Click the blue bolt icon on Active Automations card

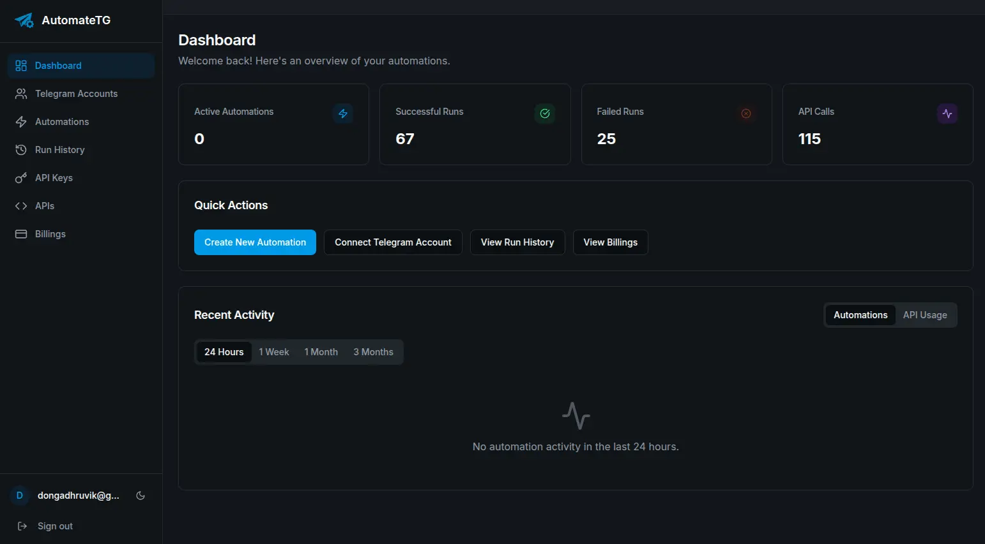tap(343, 114)
